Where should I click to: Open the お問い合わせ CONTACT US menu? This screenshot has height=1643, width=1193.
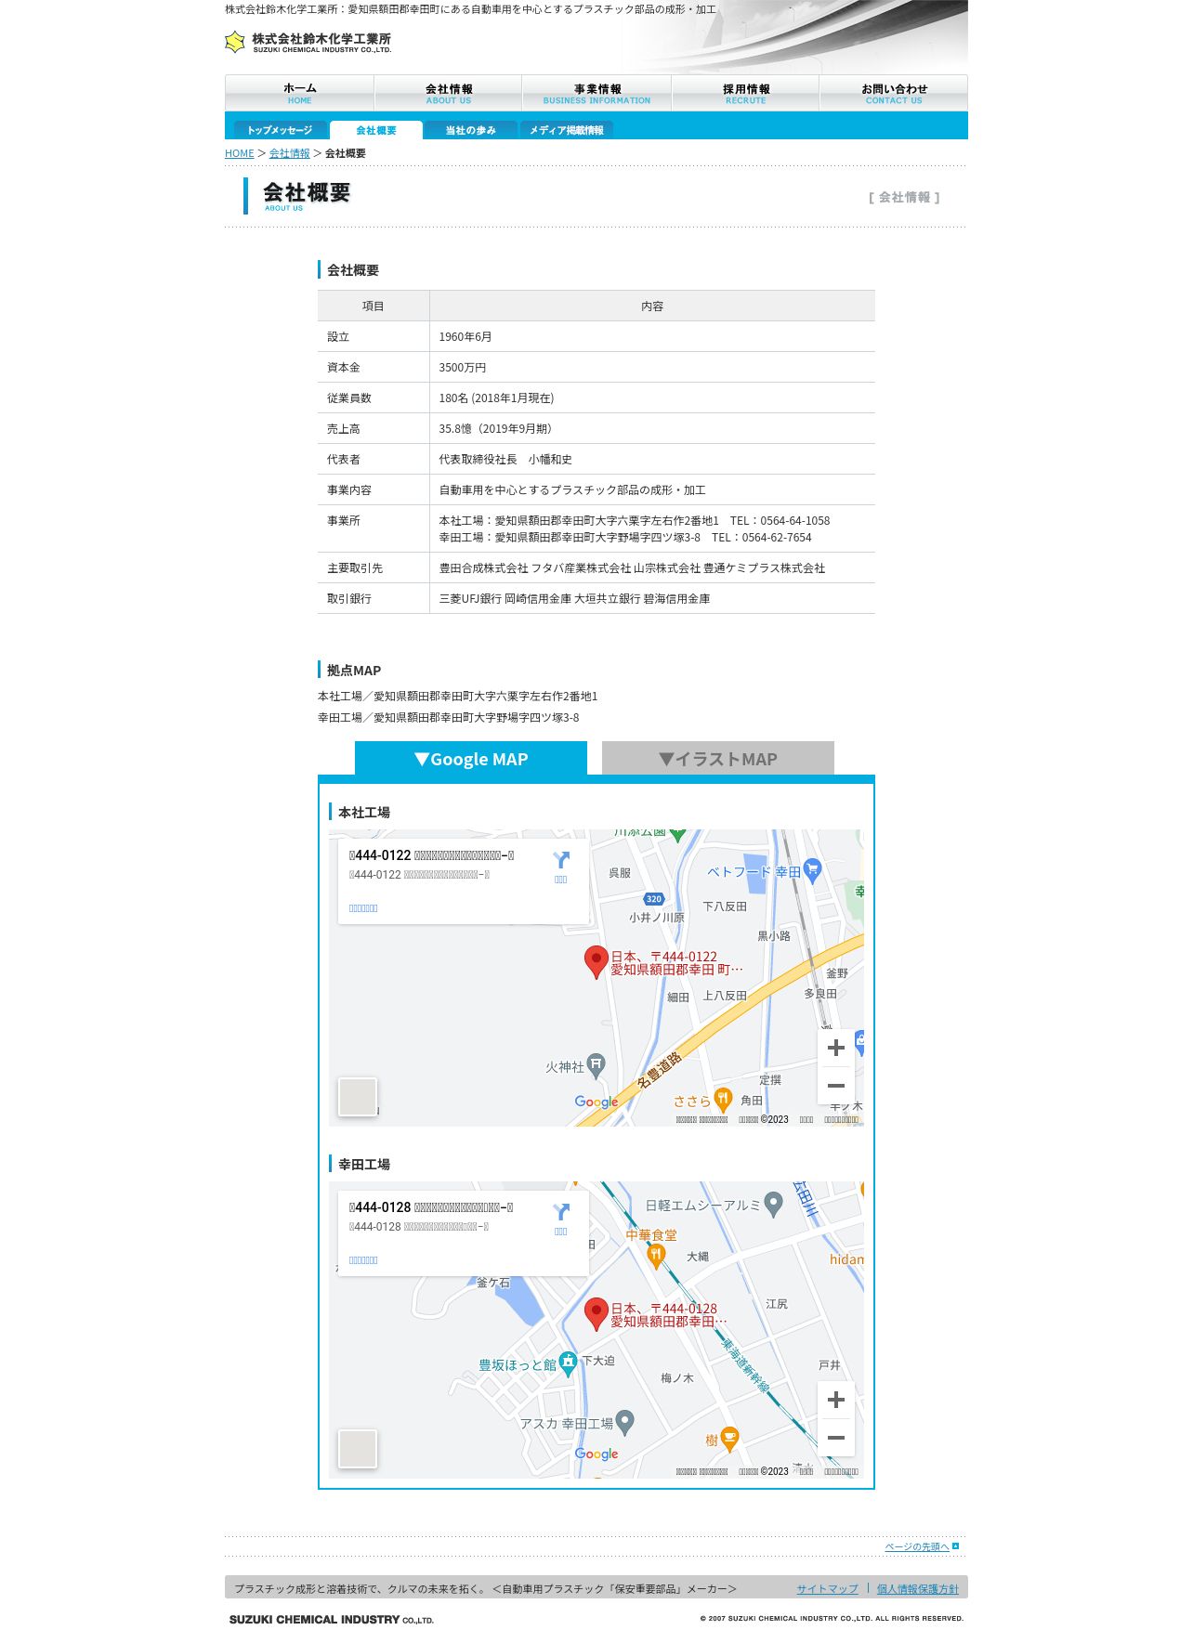click(x=894, y=94)
